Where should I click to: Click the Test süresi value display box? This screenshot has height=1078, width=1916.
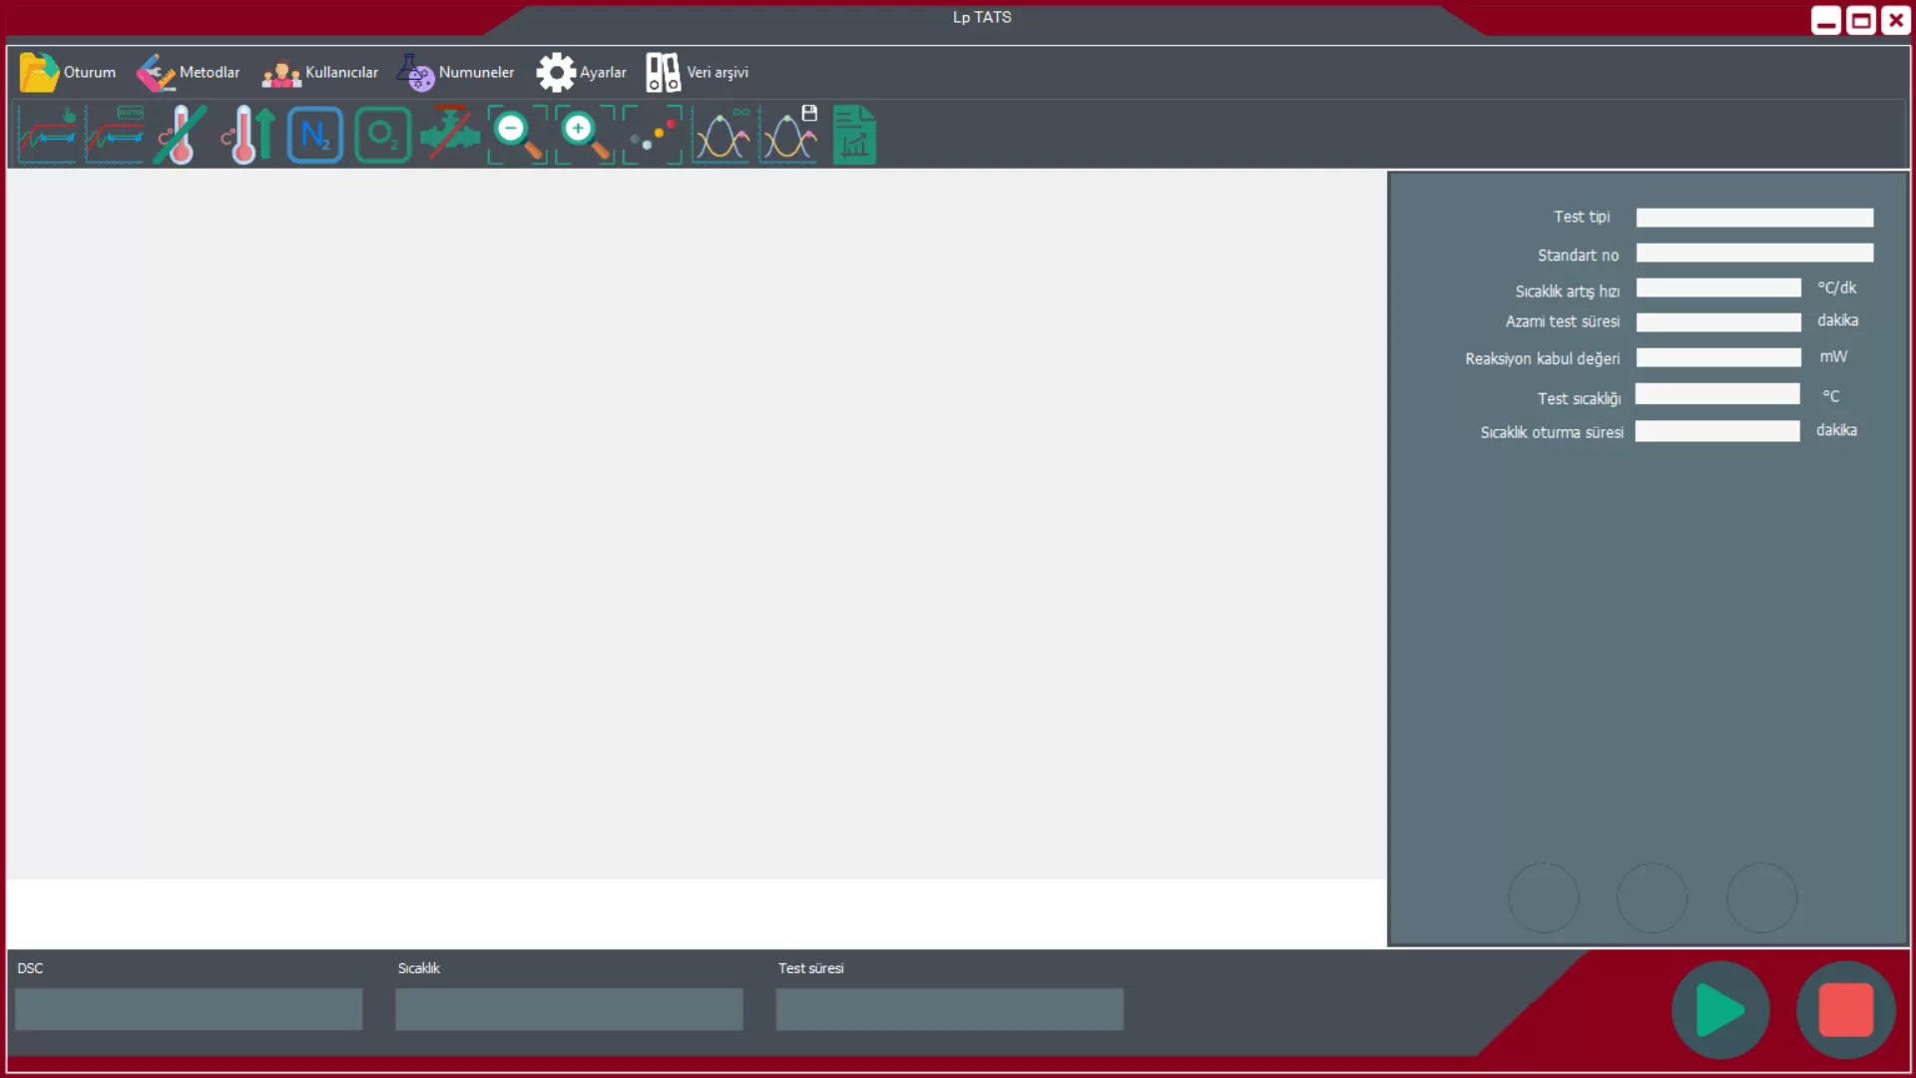coord(950,1009)
